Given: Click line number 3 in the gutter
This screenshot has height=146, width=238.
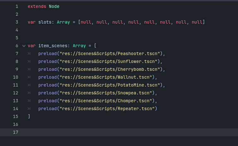Looking at the screenshot, I should coord(17,22).
